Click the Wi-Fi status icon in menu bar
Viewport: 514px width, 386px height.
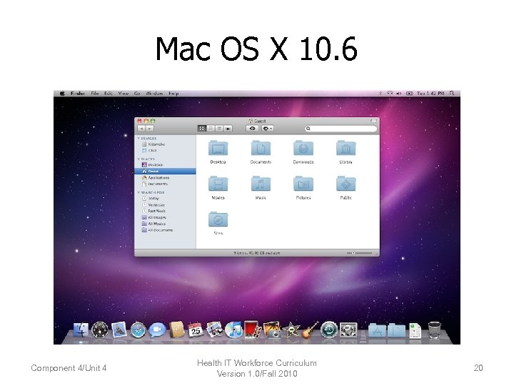pos(390,94)
